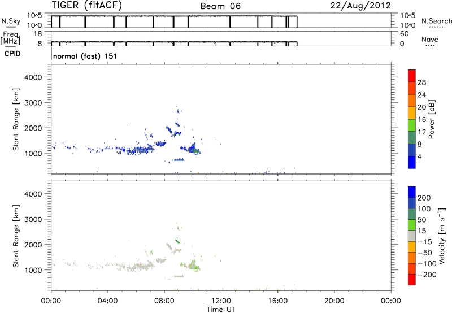This screenshot has height=313, width=452.
Task: Select the "2000" tick in the velocity panel
Action: (x=33, y=245)
